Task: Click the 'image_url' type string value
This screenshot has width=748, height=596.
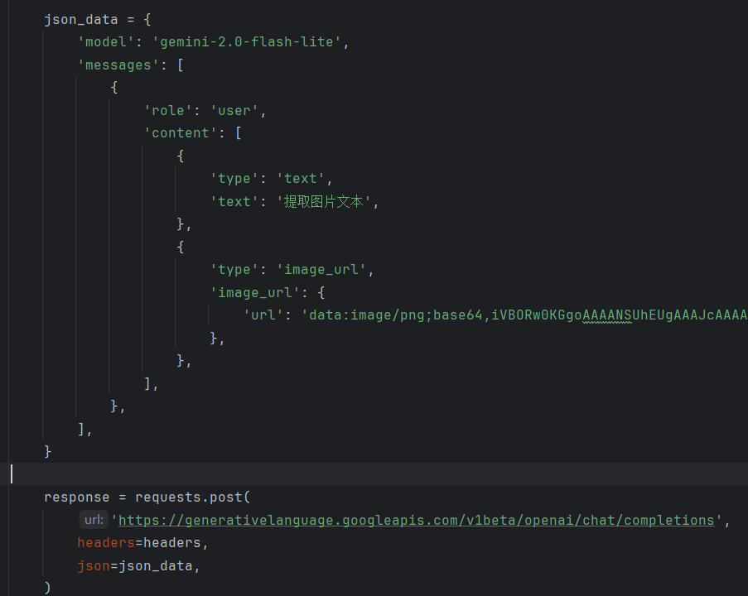Action: 321,270
